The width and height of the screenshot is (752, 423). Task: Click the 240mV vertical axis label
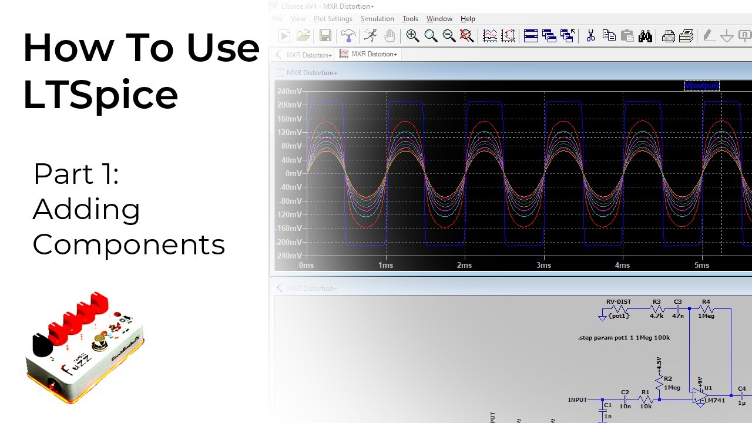(290, 92)
